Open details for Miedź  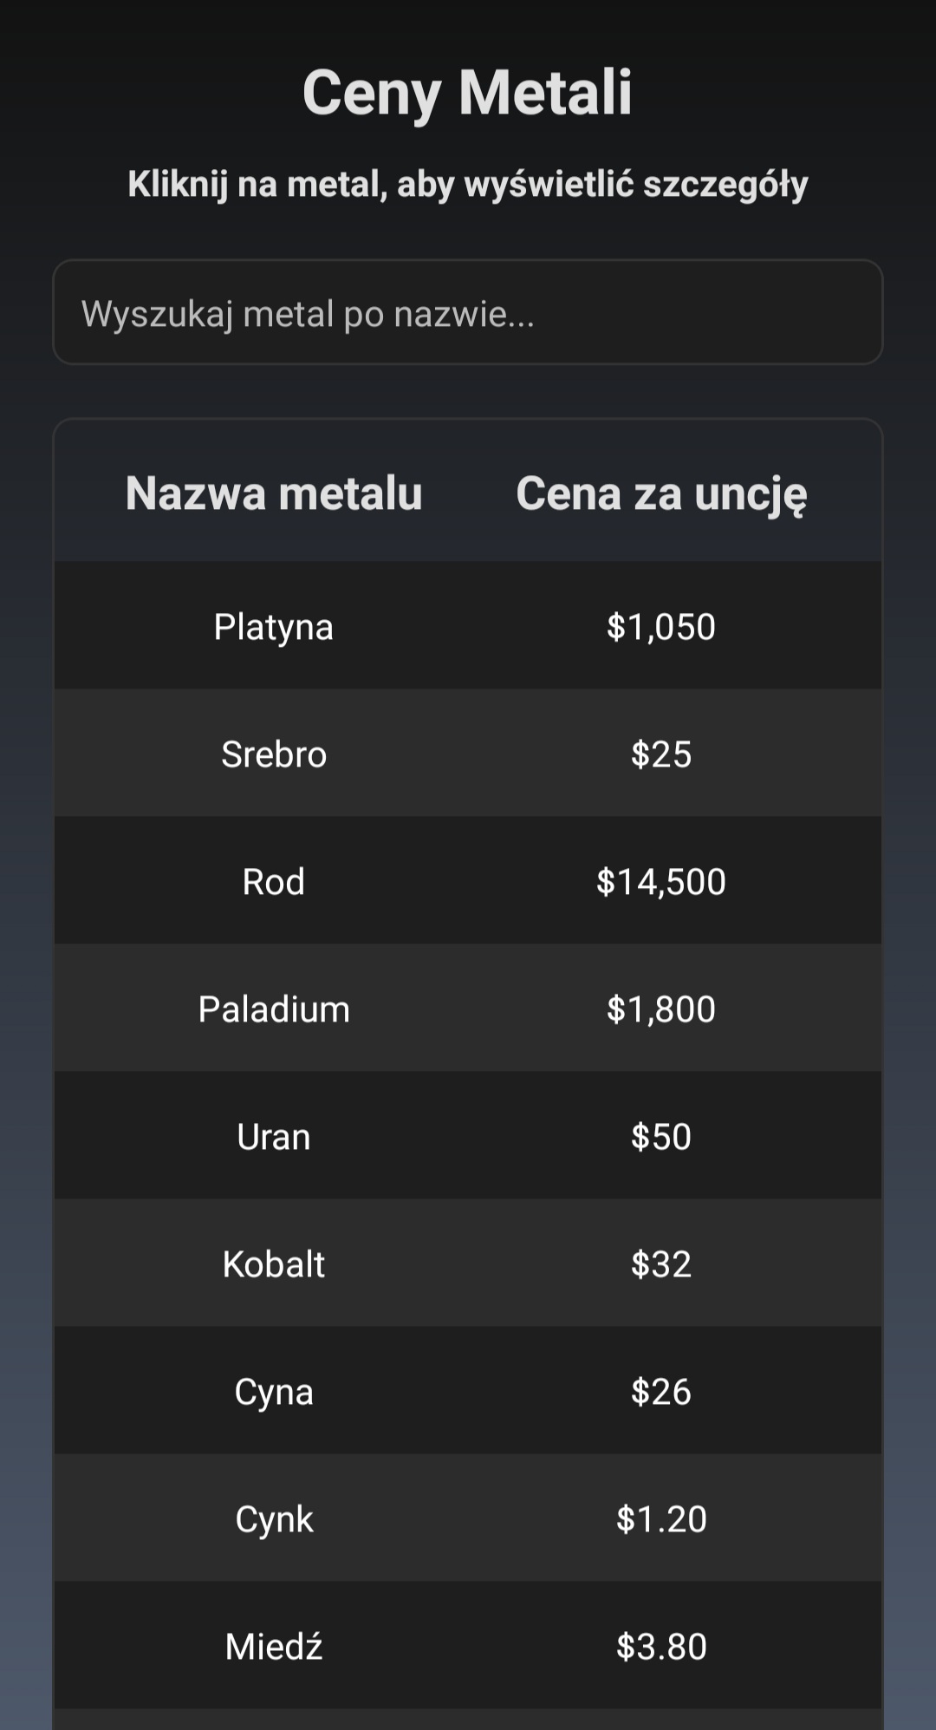pyautogui.click(x=274, y=1646)
